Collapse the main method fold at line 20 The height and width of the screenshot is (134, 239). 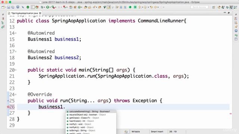click(16, 70)
